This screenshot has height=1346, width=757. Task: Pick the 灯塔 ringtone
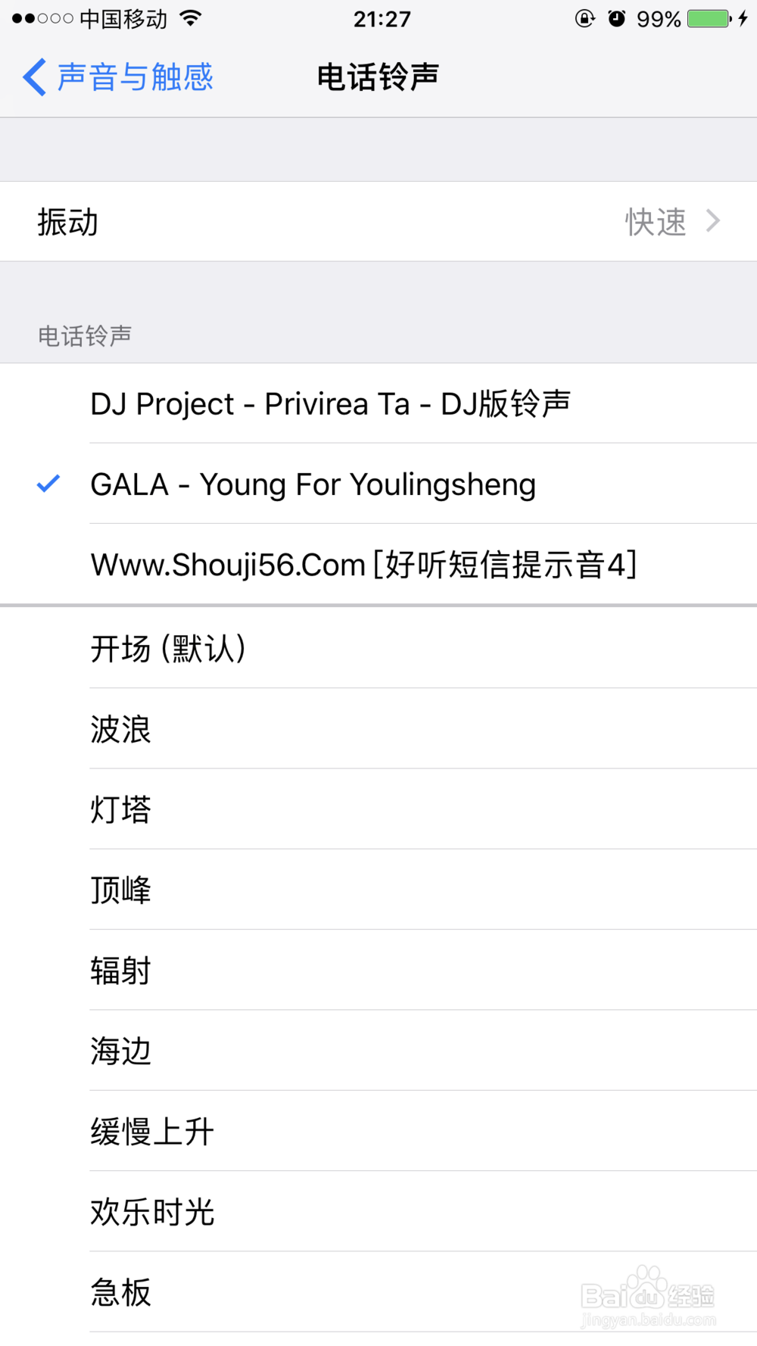click(121, 809)
